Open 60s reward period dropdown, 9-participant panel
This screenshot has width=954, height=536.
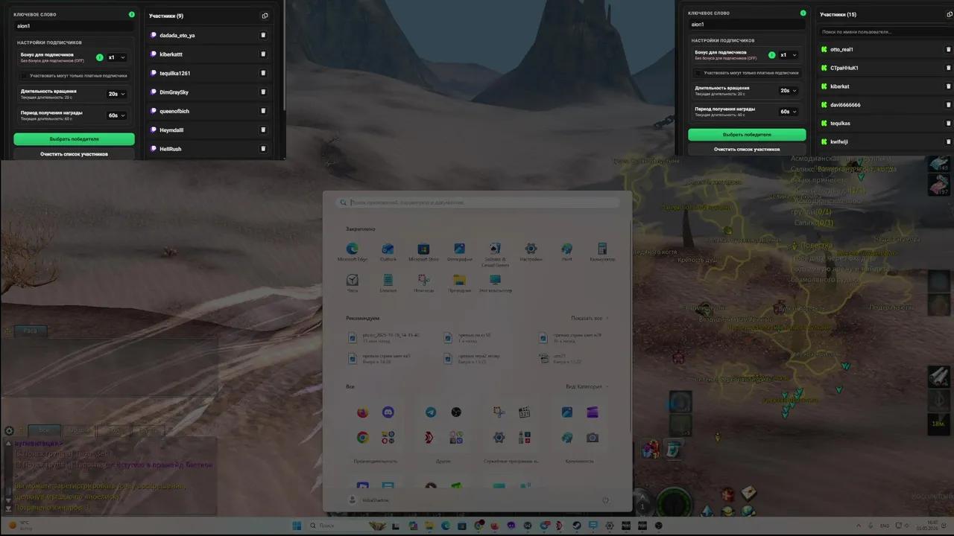[x=117, y=115]
